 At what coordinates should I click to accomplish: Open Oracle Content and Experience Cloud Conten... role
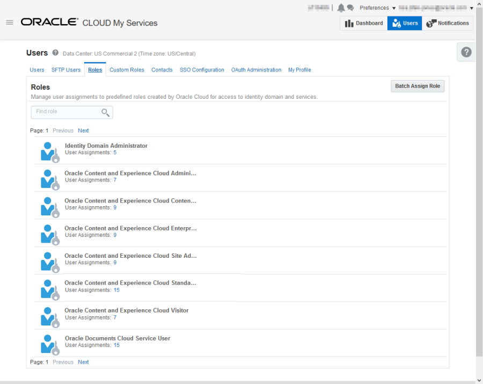coord(130,201)
